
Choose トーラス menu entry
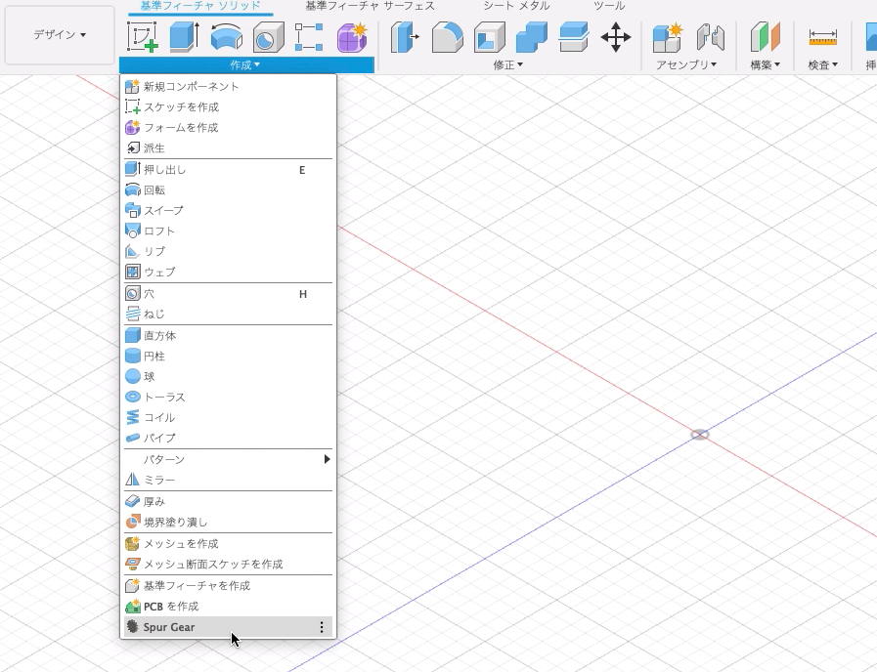[x=228, y=397]
